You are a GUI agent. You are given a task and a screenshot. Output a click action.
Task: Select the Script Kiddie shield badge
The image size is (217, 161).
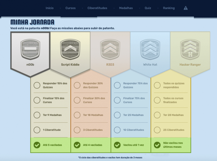click(x=70, y=49)
